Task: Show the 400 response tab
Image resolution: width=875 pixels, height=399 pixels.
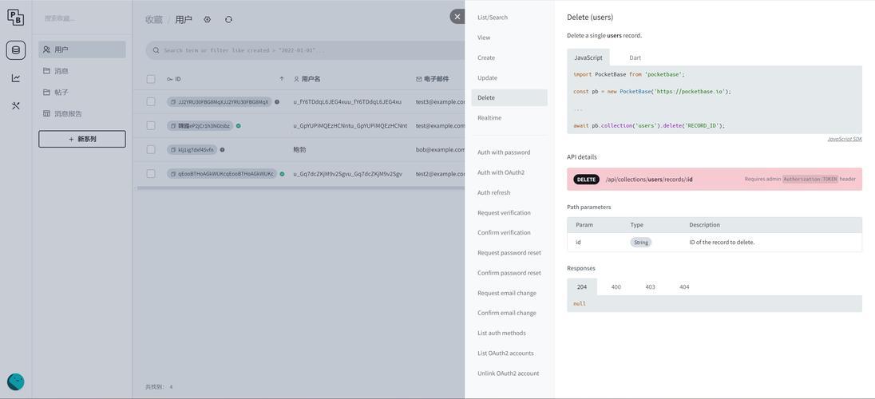Action: click(x=616, y=286)
